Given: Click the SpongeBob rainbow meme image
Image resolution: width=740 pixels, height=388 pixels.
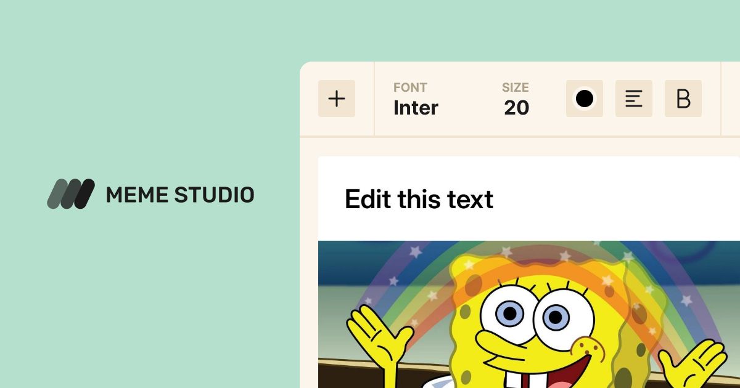Looking at the screenshot, I should tap(527, 314).
